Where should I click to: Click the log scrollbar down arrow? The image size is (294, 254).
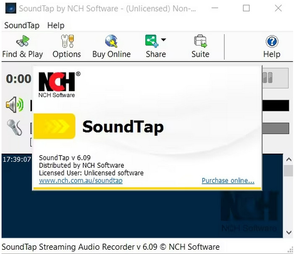[289, 232]
